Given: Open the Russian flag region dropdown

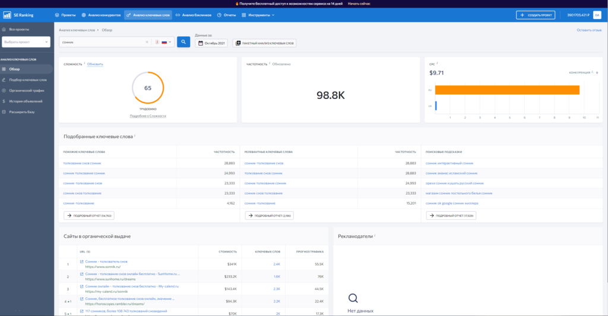Looking at the screenshot, I should 166,42.
